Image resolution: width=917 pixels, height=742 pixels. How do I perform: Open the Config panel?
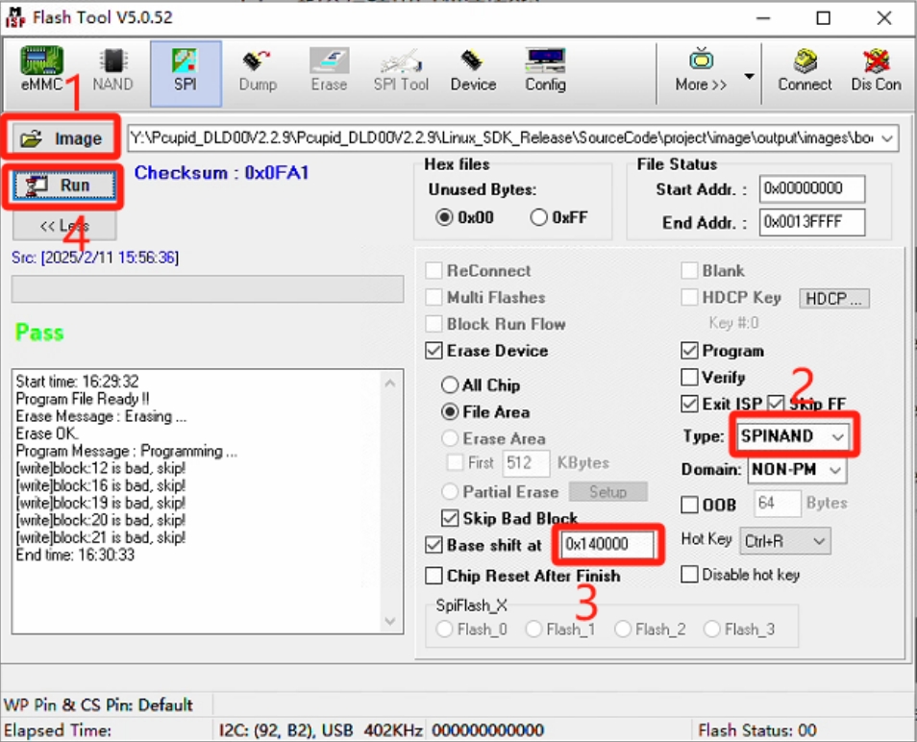[x=545, y=71]
